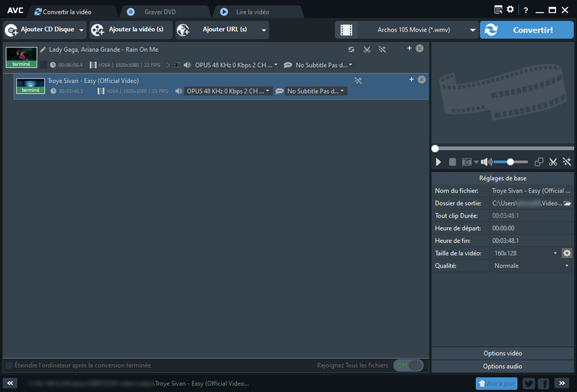Expand Options vidéo section
577x392 pixels.
pyautogui.click(x=502, y=353)
